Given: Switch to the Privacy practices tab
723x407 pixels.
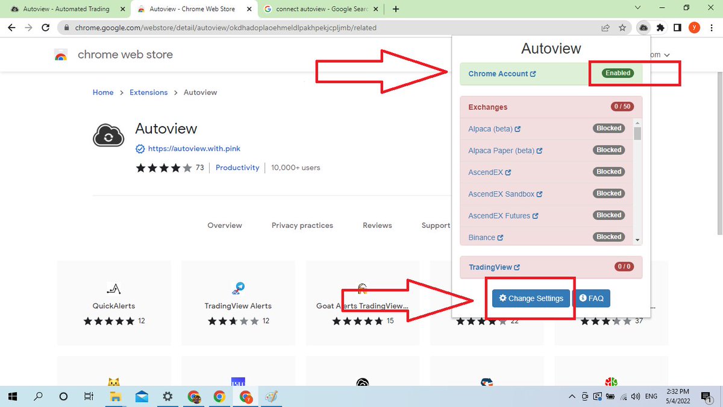Looking at the screenshot, I should 302,226.
